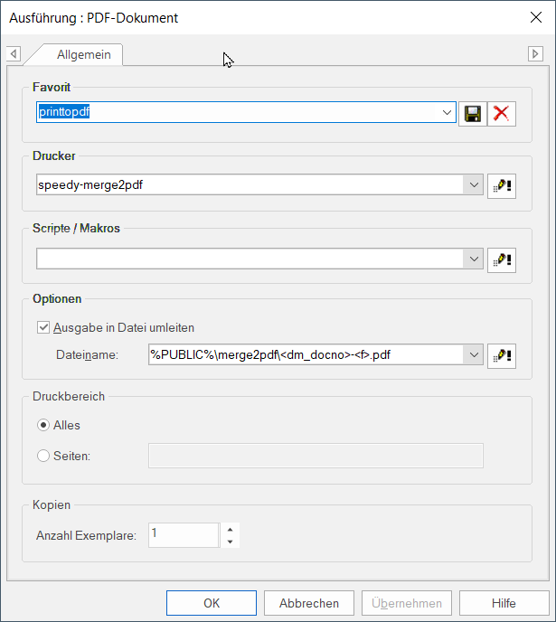This screenshot has height=622, width=556.
Task: Click into the Anzahl Exemplare field
Action: 184,535
